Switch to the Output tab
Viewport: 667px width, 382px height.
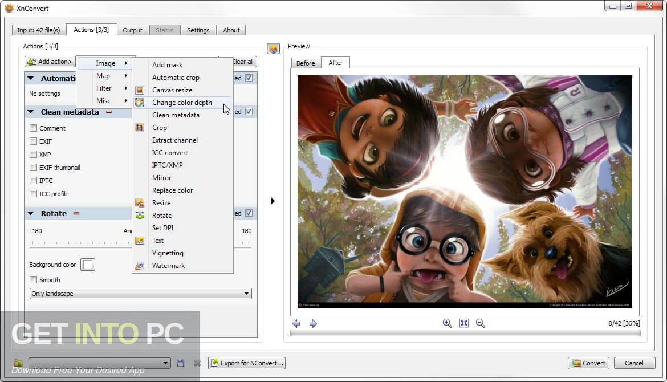point(133,30)
